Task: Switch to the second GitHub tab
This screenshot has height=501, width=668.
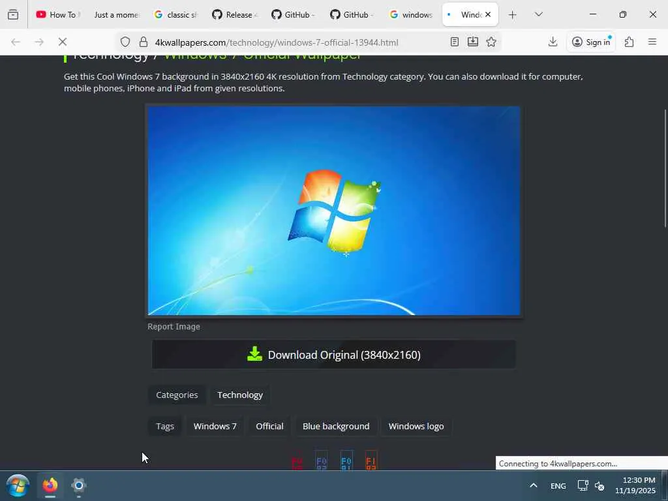Action: pos(294,14)
